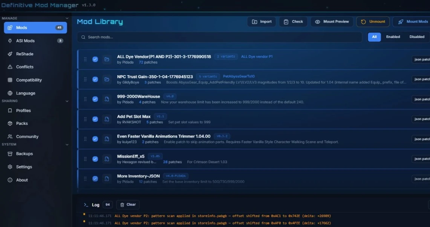
Task: Click the json patch tag on MissionEff_x5 row
Action: [x=421, y=159]
